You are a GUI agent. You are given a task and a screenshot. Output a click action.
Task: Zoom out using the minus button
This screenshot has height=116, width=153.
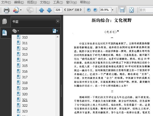coord(89,10)
